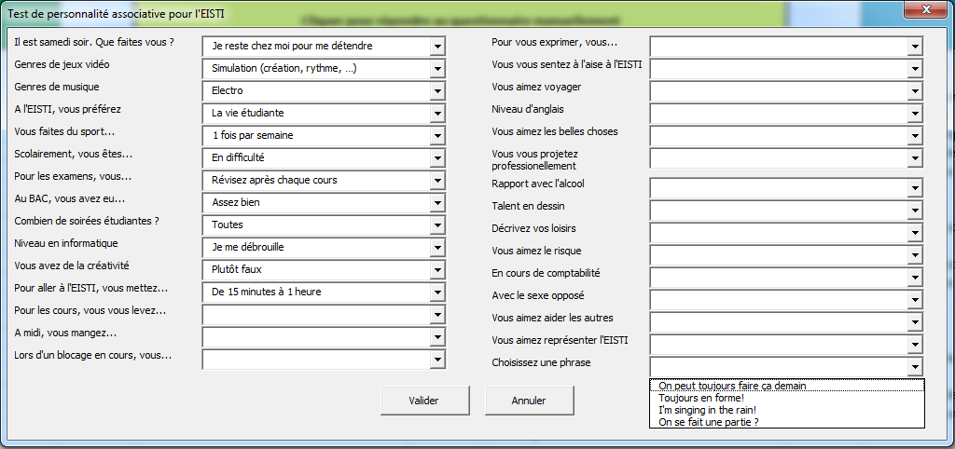The image size is (955, 449).
Task: Expand the 'Niveau d'anglais' dropdown
Action: coord(915,114)
